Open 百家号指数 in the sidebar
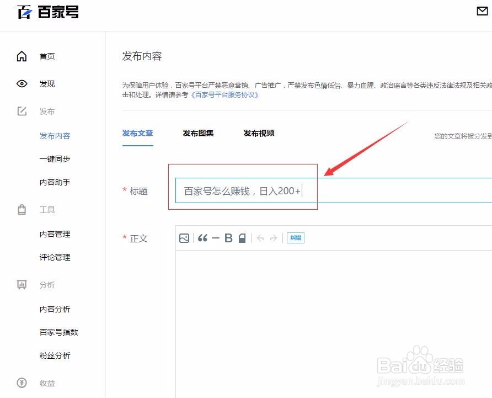Screen dimensions: 492x398 tap(58, 332)
